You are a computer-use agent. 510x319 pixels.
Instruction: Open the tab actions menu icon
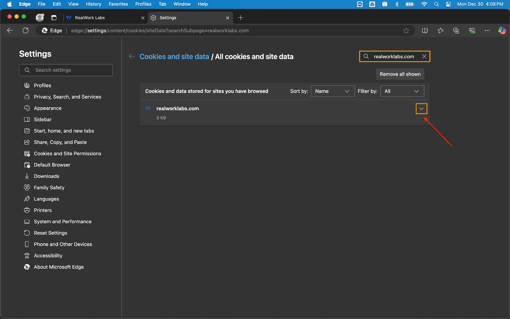click(54, 18)
